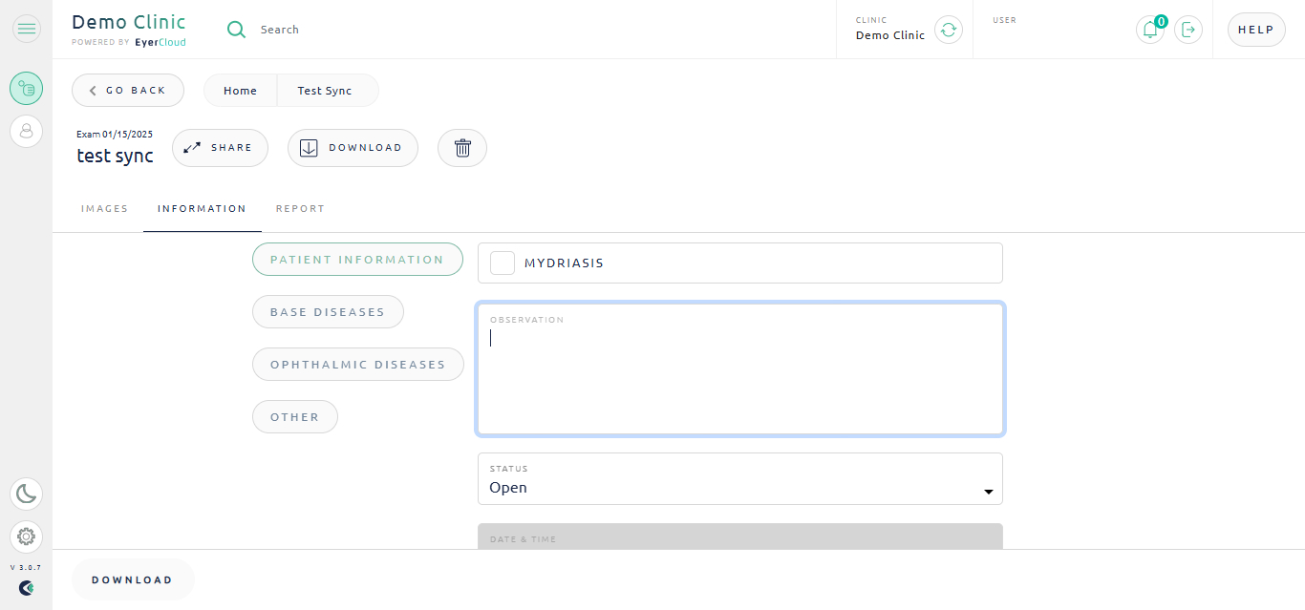Image resolution: width=1305 pixels, height=610 pixels.
Task: Click the clinic sync refresh icon
Action: [948, 30]
